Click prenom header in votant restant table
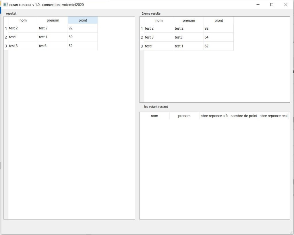 [184, 116]
